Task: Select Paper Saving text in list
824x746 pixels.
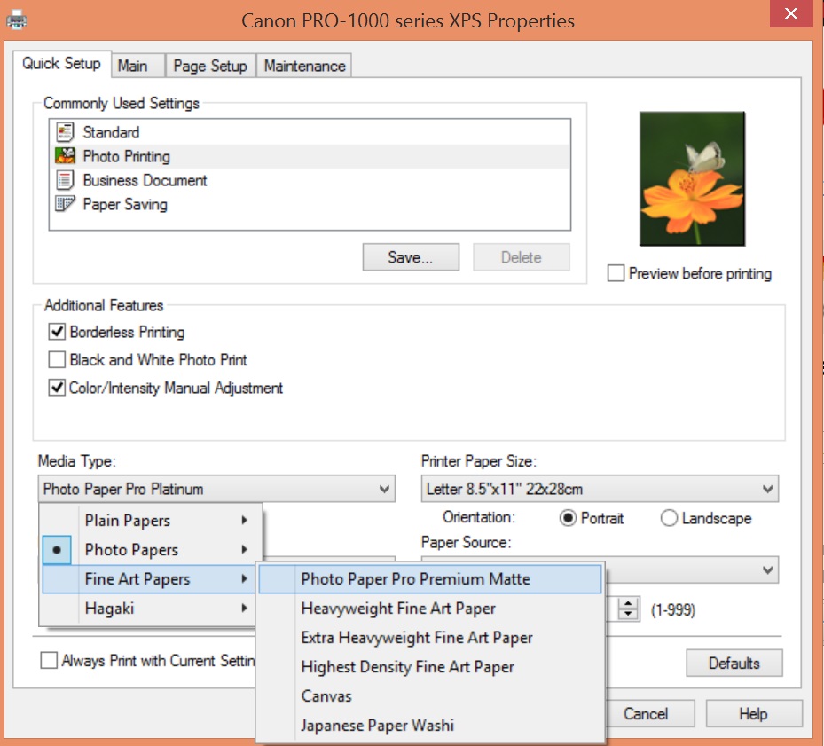Action: point(125,205)
